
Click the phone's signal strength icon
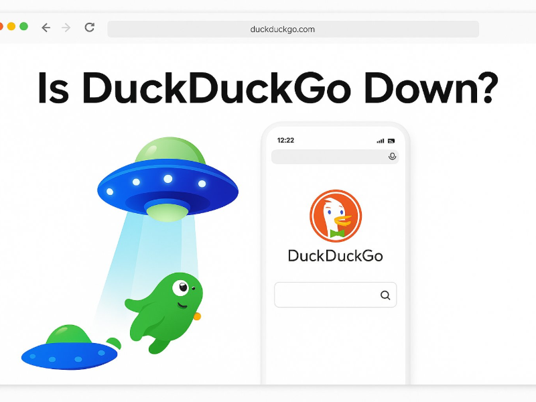(x=381, y=141)
